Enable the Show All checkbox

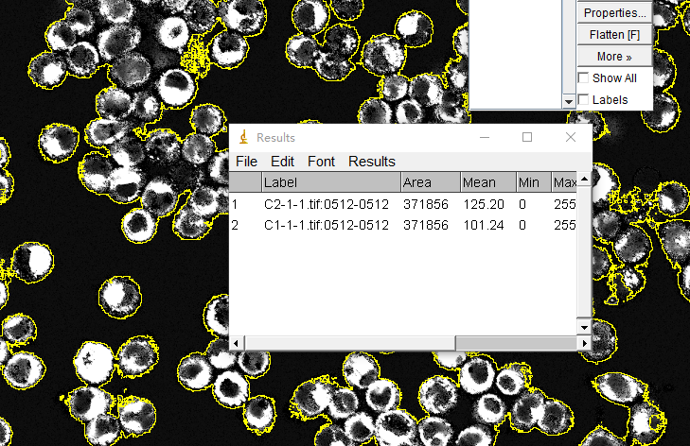(584, 78)
